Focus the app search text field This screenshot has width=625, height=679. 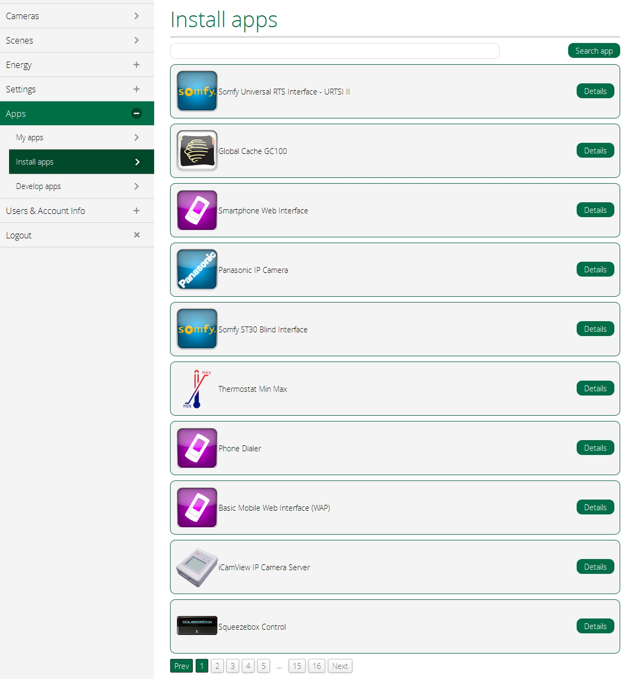(x=334, y=51)
